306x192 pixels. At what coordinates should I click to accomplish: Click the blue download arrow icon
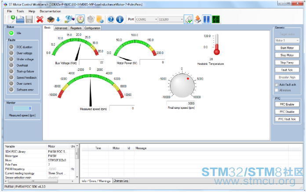[58, 19]
